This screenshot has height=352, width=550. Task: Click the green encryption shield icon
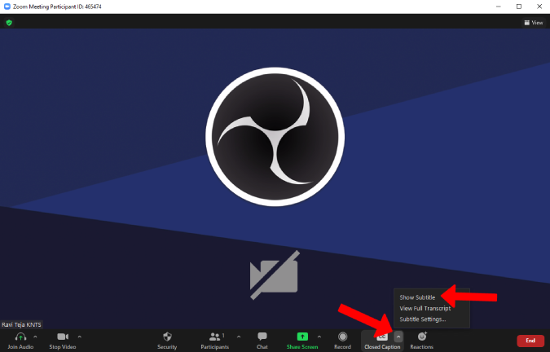9,23
